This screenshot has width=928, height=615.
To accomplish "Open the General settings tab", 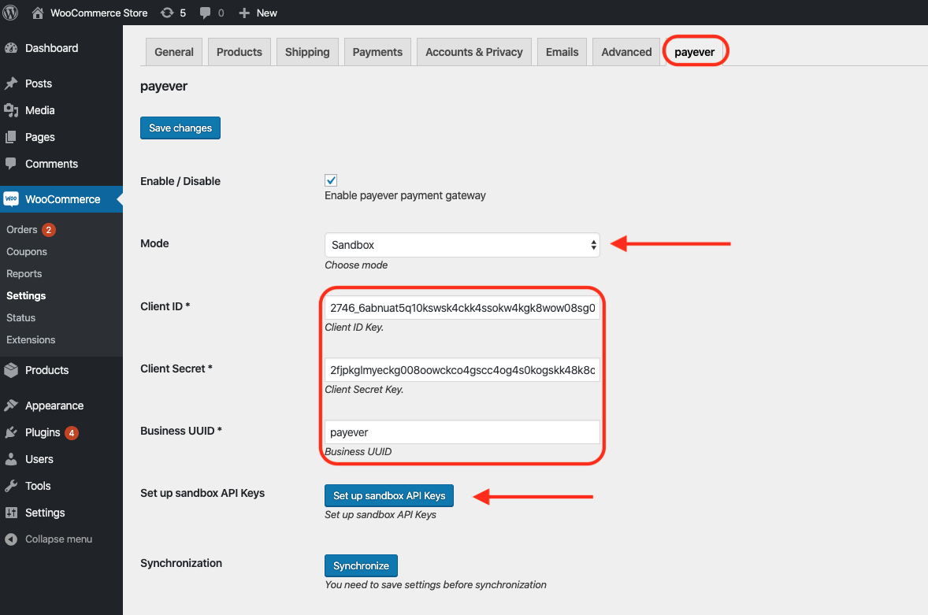I will [x=174, y=52].
